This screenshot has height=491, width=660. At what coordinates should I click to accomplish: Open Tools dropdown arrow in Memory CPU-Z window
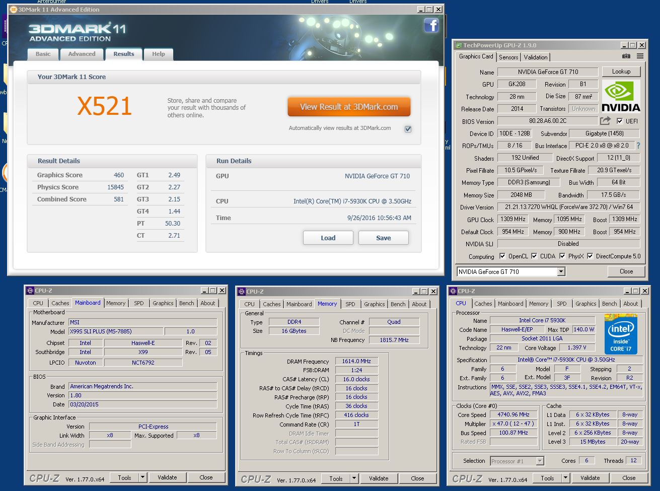(354, 478)
